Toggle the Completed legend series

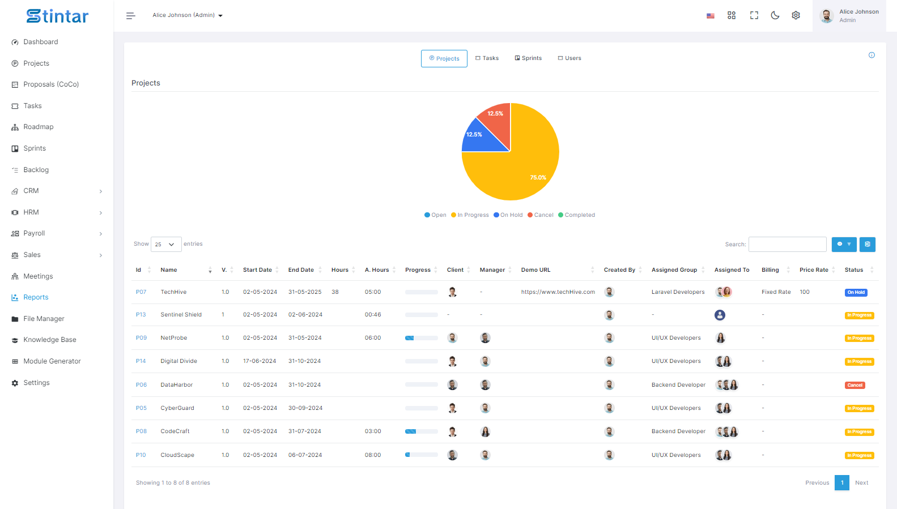[577, 215]
